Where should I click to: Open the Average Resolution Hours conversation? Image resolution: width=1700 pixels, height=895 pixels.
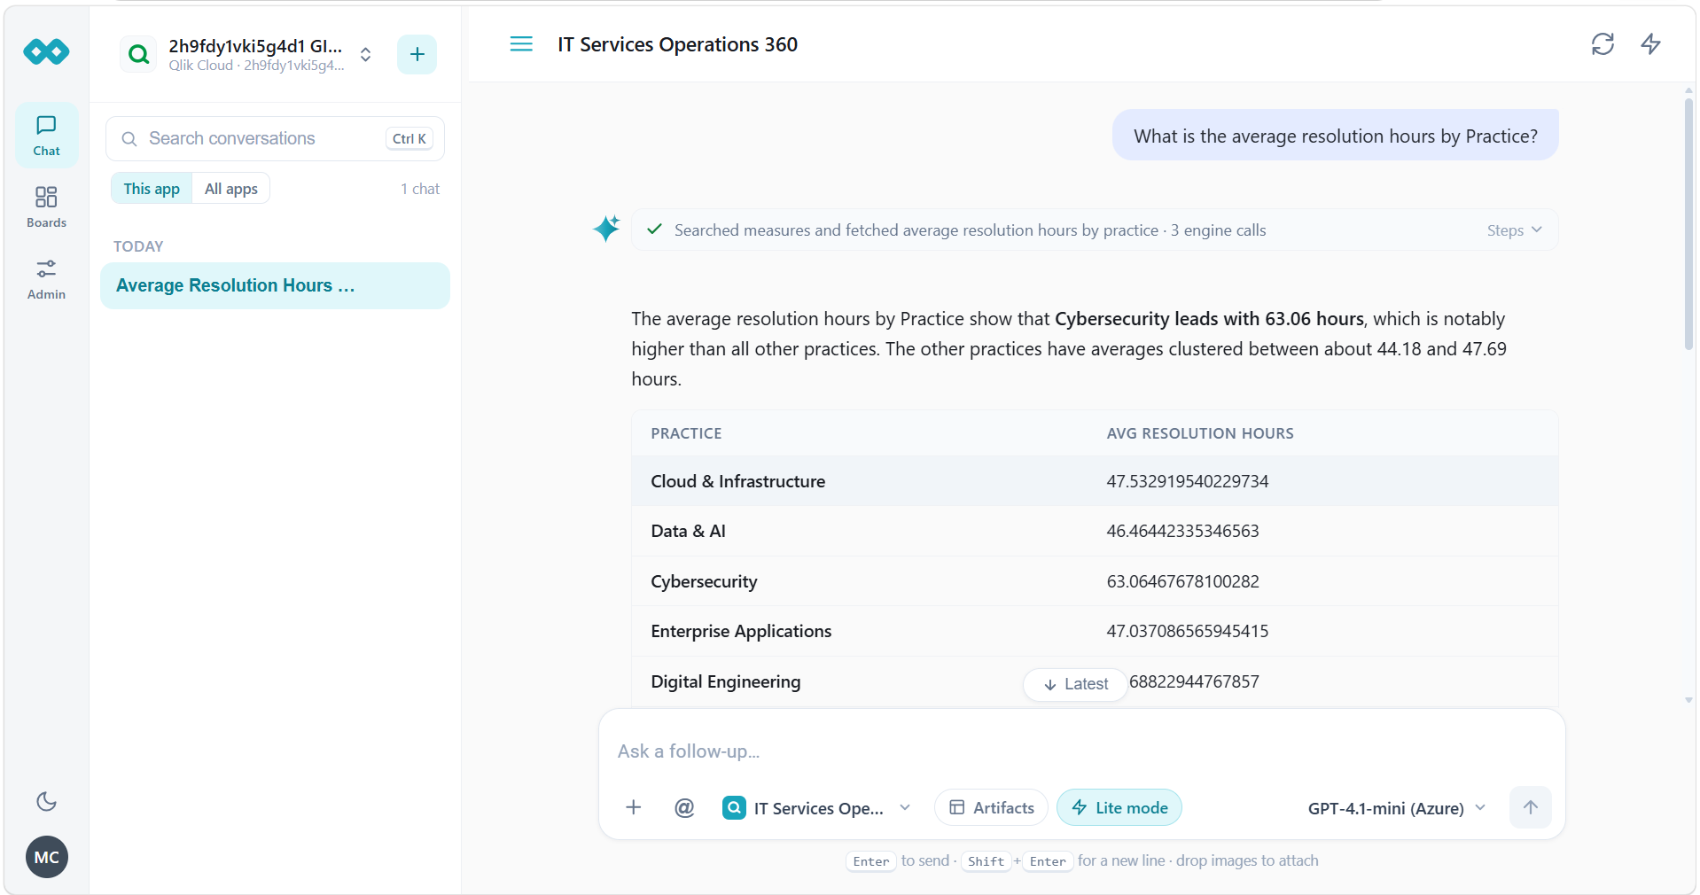275,285
